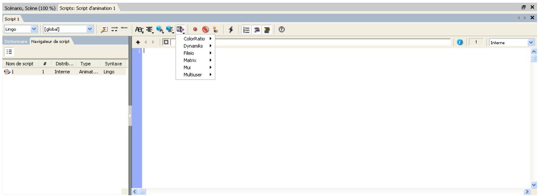Open the Categorized 3D Lingo icon
This screenshot has width=539, height=196.
click(170, 29)
